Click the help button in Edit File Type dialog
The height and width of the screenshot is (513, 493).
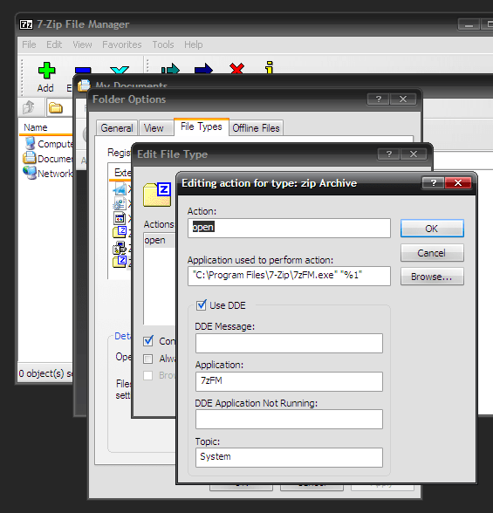(x=388, y=154)
